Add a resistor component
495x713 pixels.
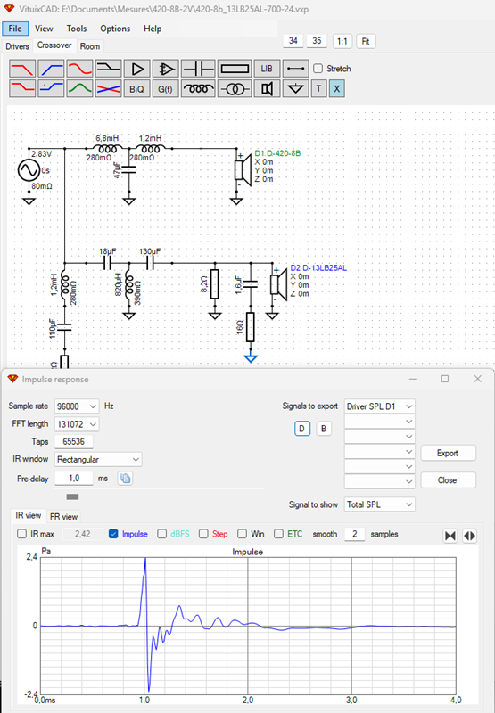235,69
